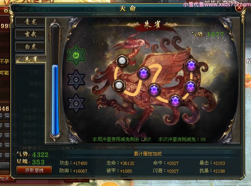Viewport: 251px width, 186px height.
Task: Click the blue vertical energy bar
Action: (55, 100)
